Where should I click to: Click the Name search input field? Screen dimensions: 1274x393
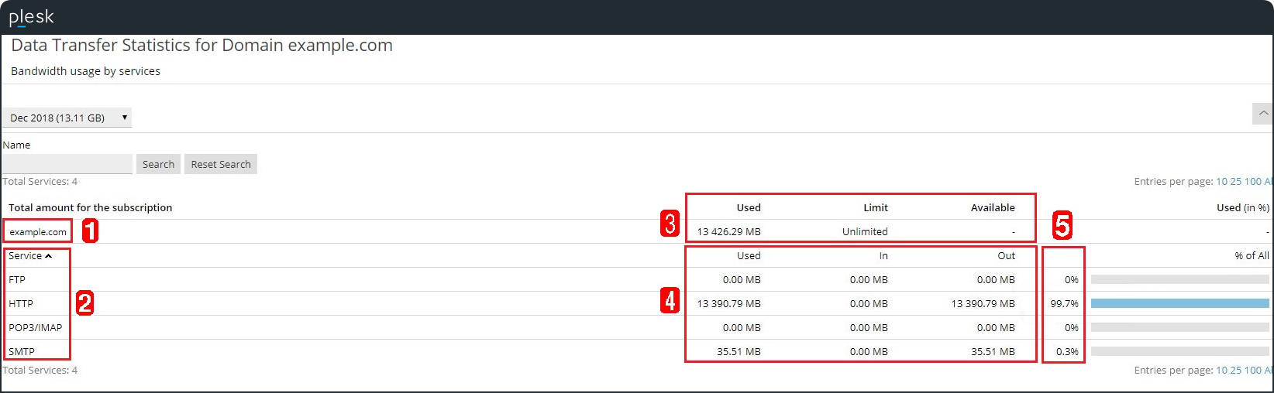pos(67,164)
